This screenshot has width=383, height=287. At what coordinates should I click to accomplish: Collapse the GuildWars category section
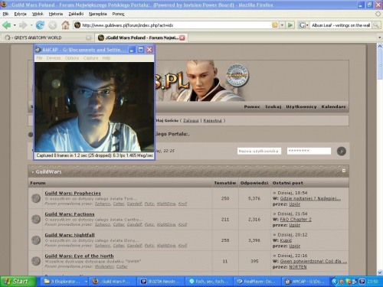coord(344,171)
